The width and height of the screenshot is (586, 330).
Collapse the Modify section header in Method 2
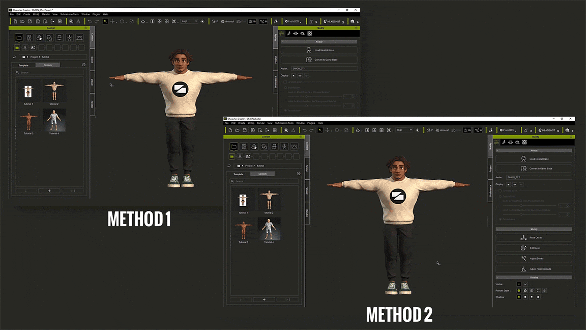[534, 229]
